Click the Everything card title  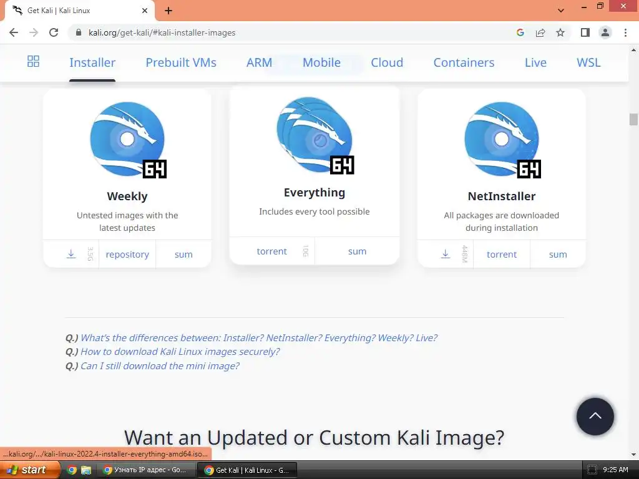[315, 193]
